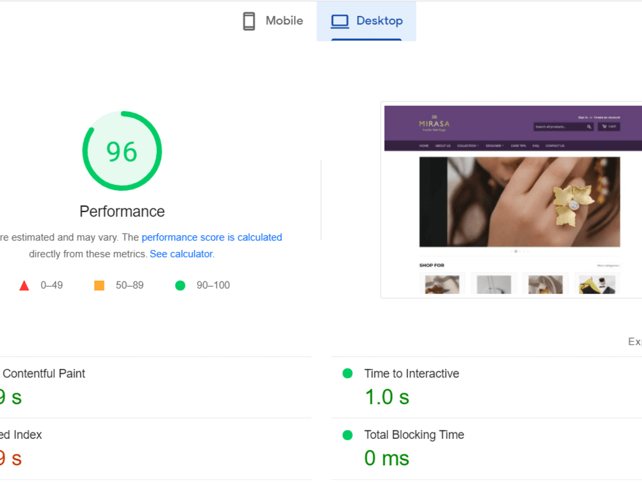Select the Desktop tab
Viewport: 642px width, 482px height.
367,21
